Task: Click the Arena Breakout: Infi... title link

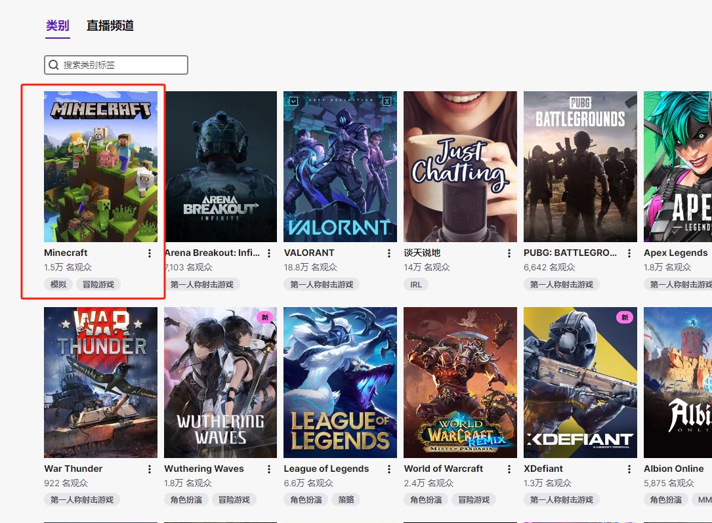Action: pyautogui.click(x=213, y=253)
